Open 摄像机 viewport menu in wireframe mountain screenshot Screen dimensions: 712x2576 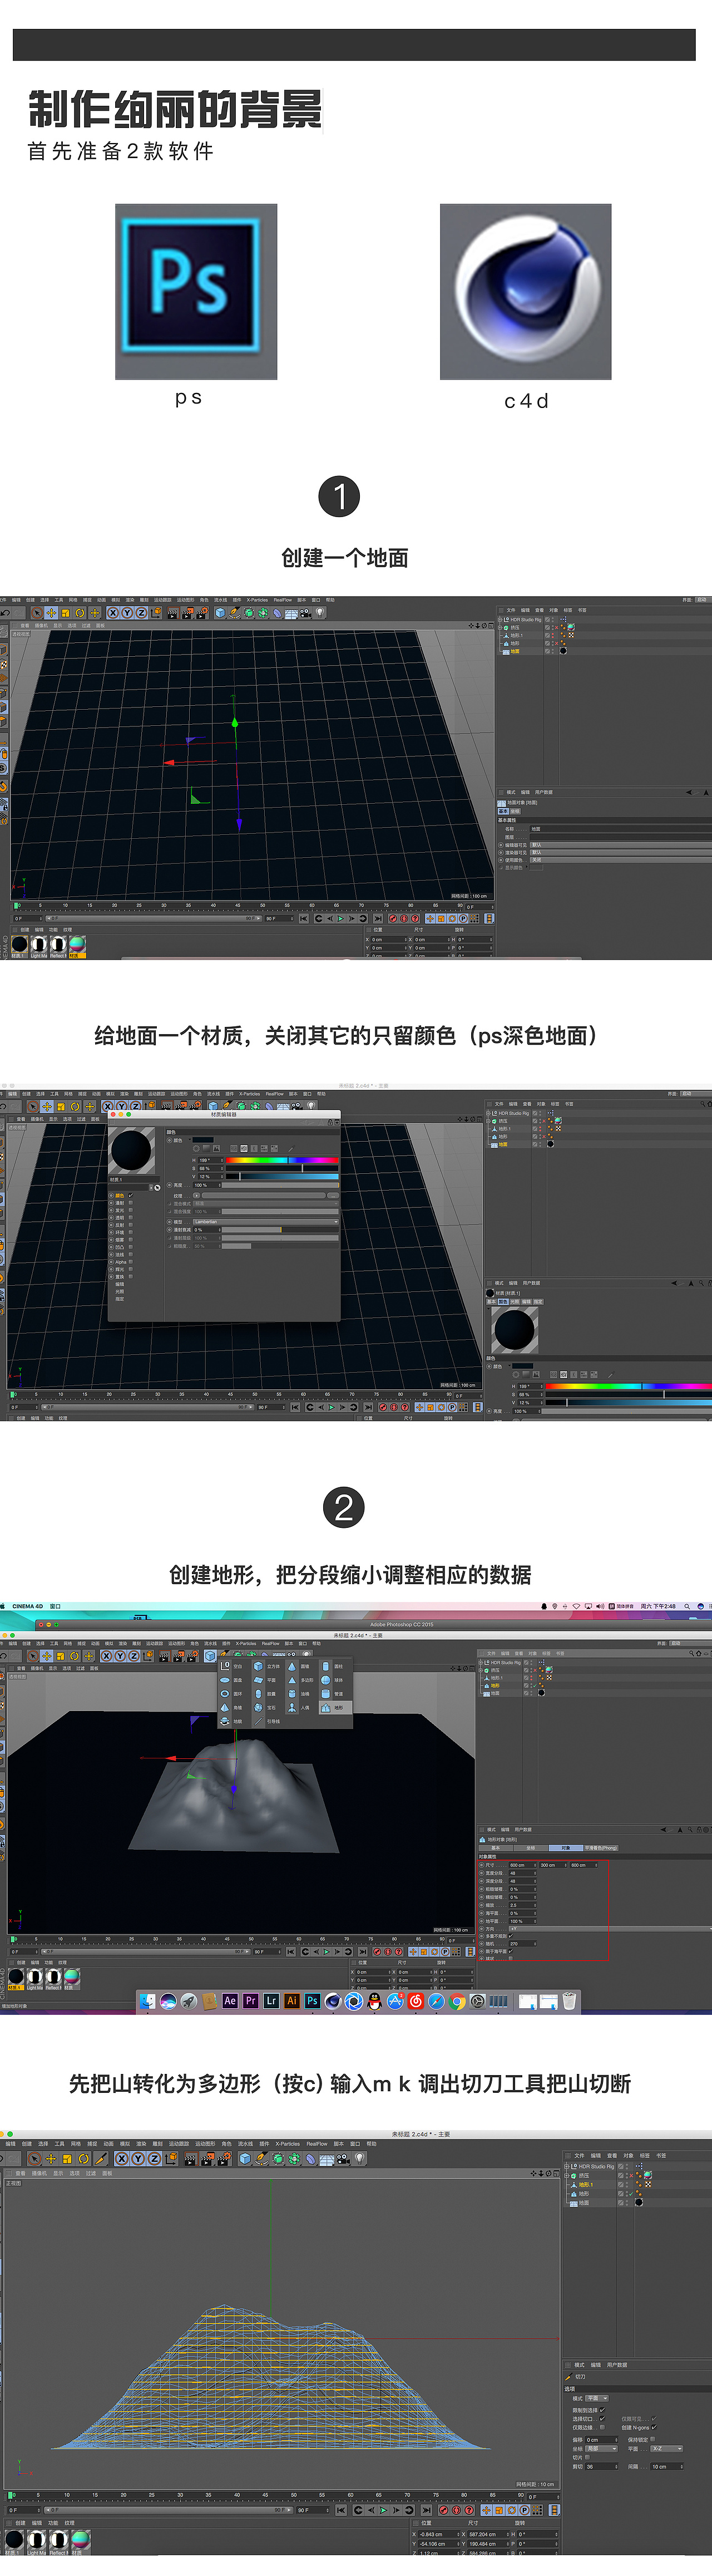click(39, 2174)
